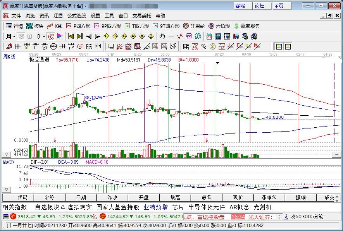Select the hand pan tool
Viewport: 343px width, 231px height.
(x=162, y=36)
